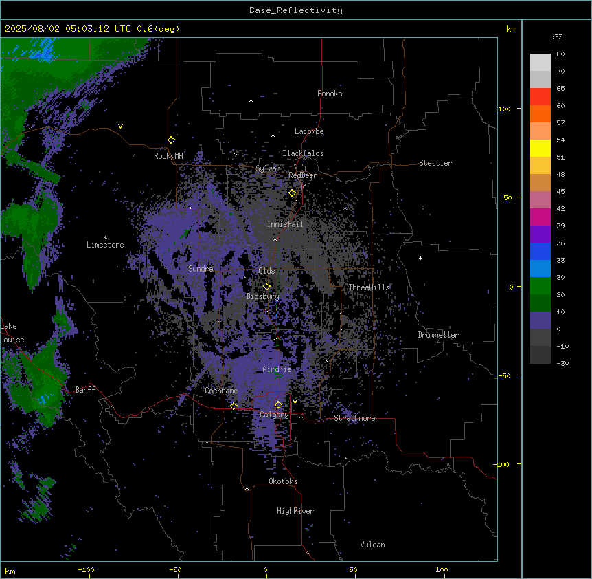This screenshot has width=592, height=579.
Task: Select the Banff label
Action: (85, 390)
